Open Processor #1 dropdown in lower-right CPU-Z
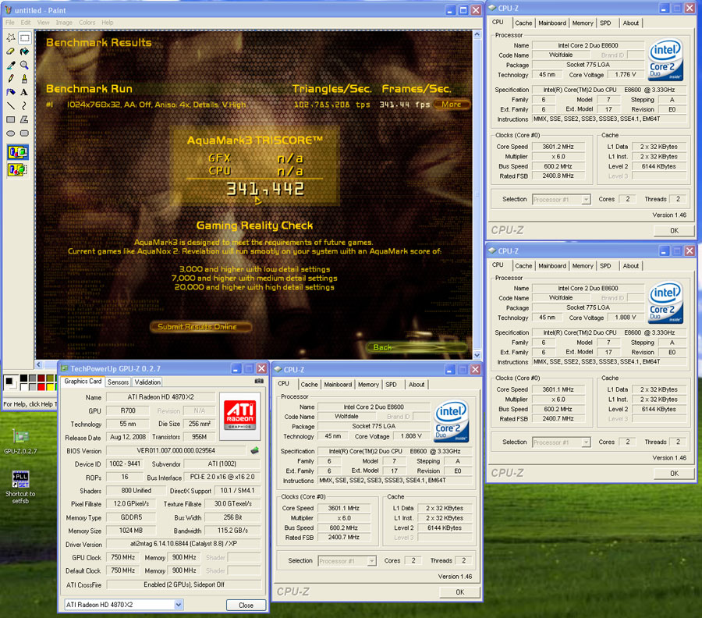Image resolution: width=702 pixels, height=618 pixels. [x=586, y=442]
